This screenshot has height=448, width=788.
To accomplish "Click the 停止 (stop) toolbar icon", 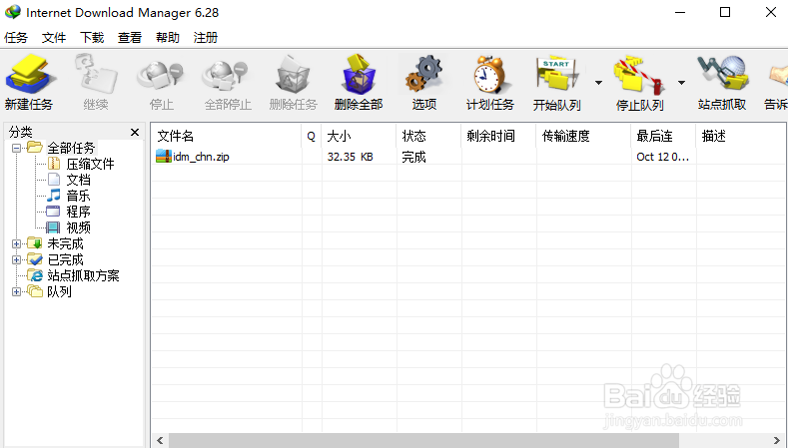I will click(162, 76).
